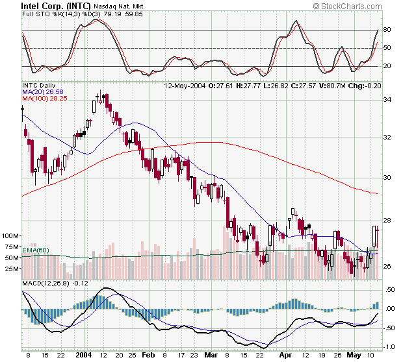Click the "Feb" month label on date axis
Screen dimensions: 403x362
click(x=148, y=355)
